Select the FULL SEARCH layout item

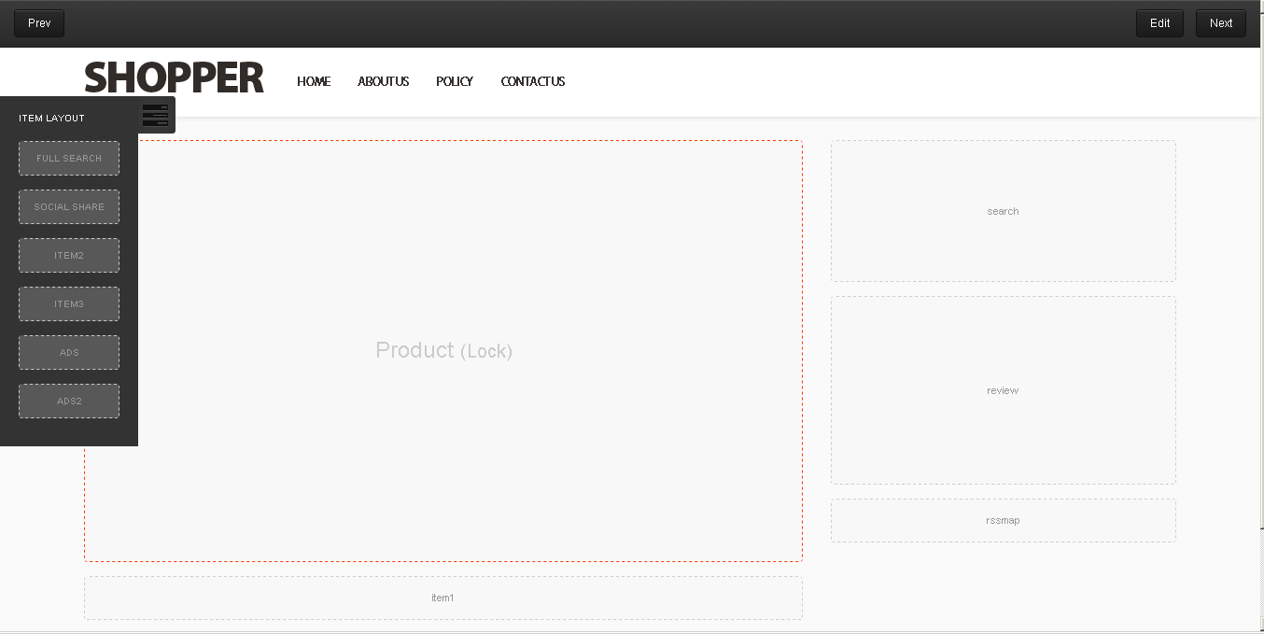point(69,158)
